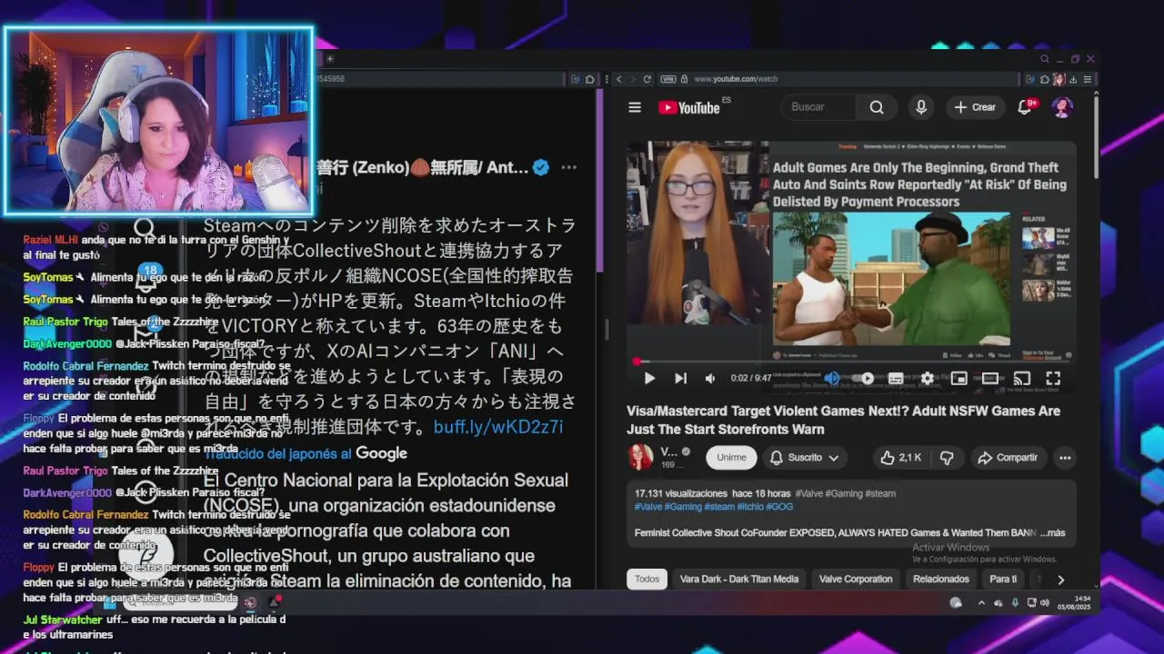Viewport: 1164px width, 654px height.
Task: Open the YouTube hamburger guide menu
Action: (635, 107)
